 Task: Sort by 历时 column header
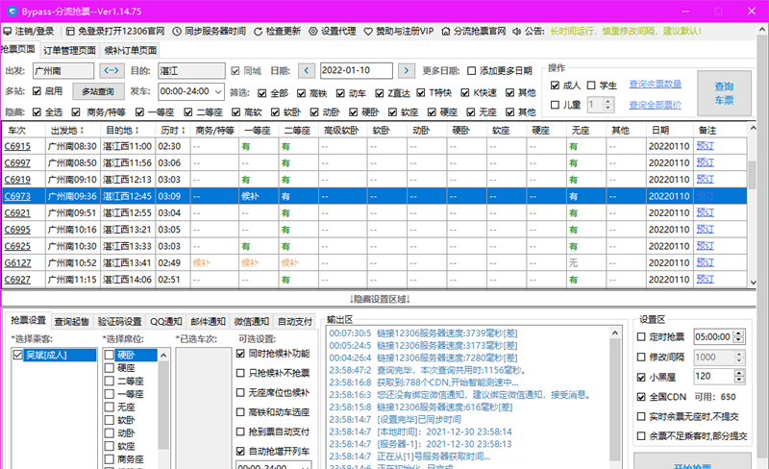coord(173,131)
